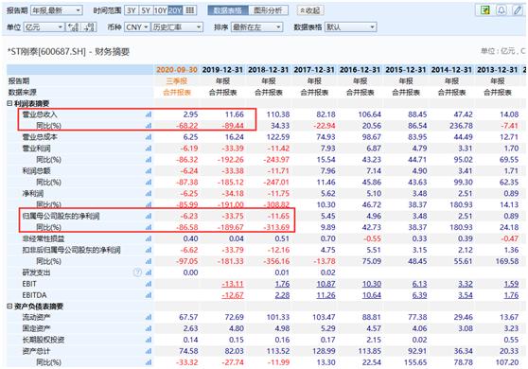The height and width of the screenshot is (369, 528).
Task: Select the 3Y time range
Action: point(131,10)
